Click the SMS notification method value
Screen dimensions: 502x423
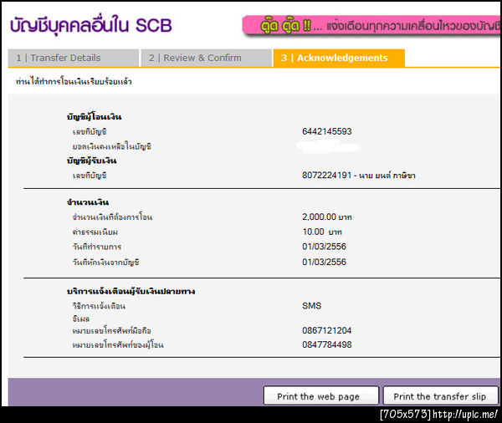point(311,306)
